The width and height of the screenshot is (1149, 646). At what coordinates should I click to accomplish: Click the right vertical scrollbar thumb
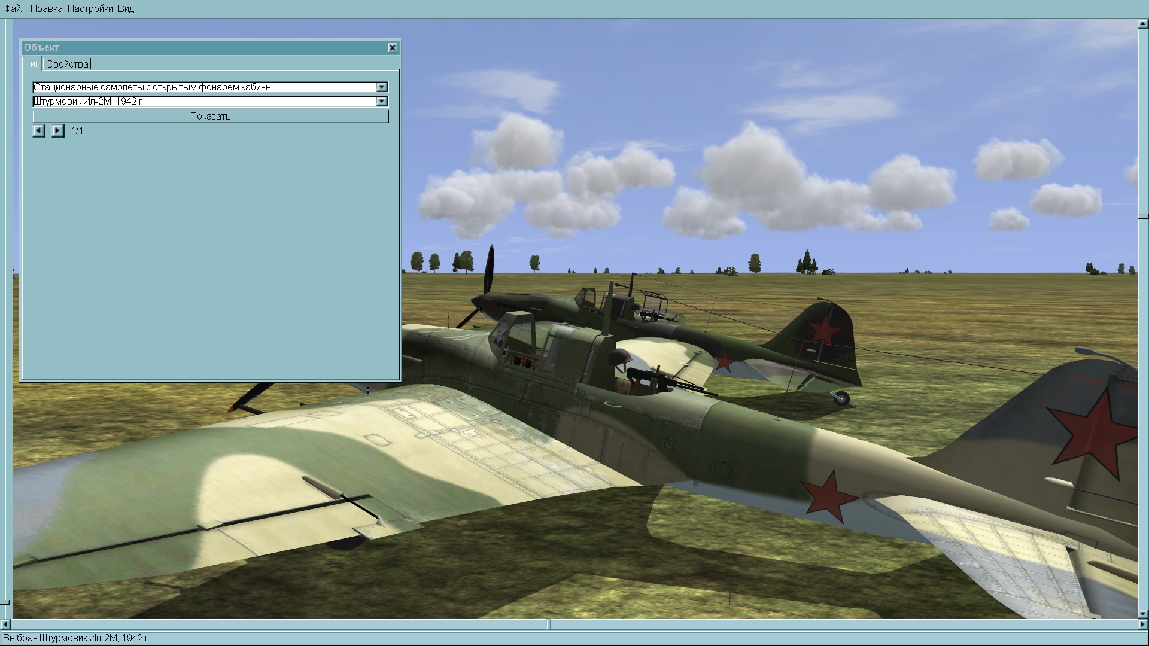(1142, 215)
